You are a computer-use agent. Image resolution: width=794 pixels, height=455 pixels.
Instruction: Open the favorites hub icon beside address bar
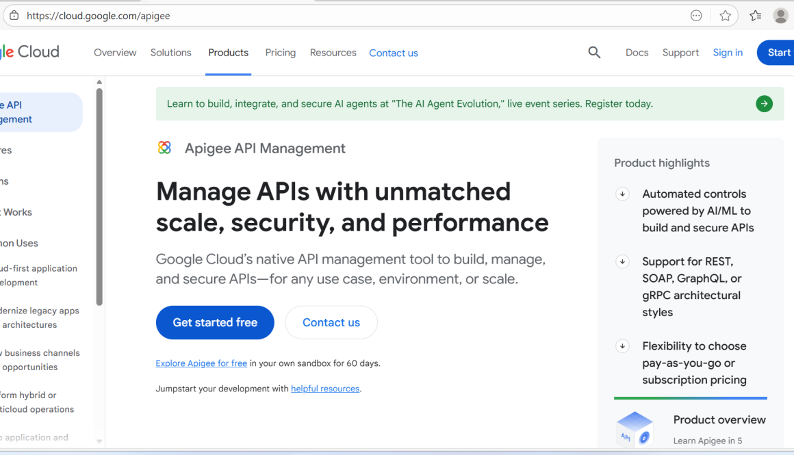click(755, 15)
